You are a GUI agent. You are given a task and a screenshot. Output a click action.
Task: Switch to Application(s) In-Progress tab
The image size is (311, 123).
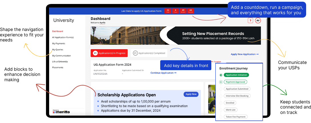tap(109, 53)
